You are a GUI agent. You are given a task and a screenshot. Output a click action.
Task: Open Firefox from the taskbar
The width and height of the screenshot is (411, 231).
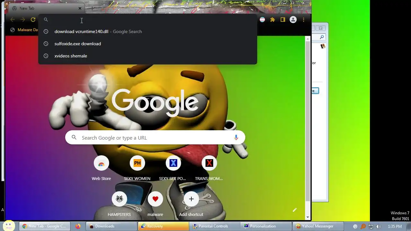78,226
